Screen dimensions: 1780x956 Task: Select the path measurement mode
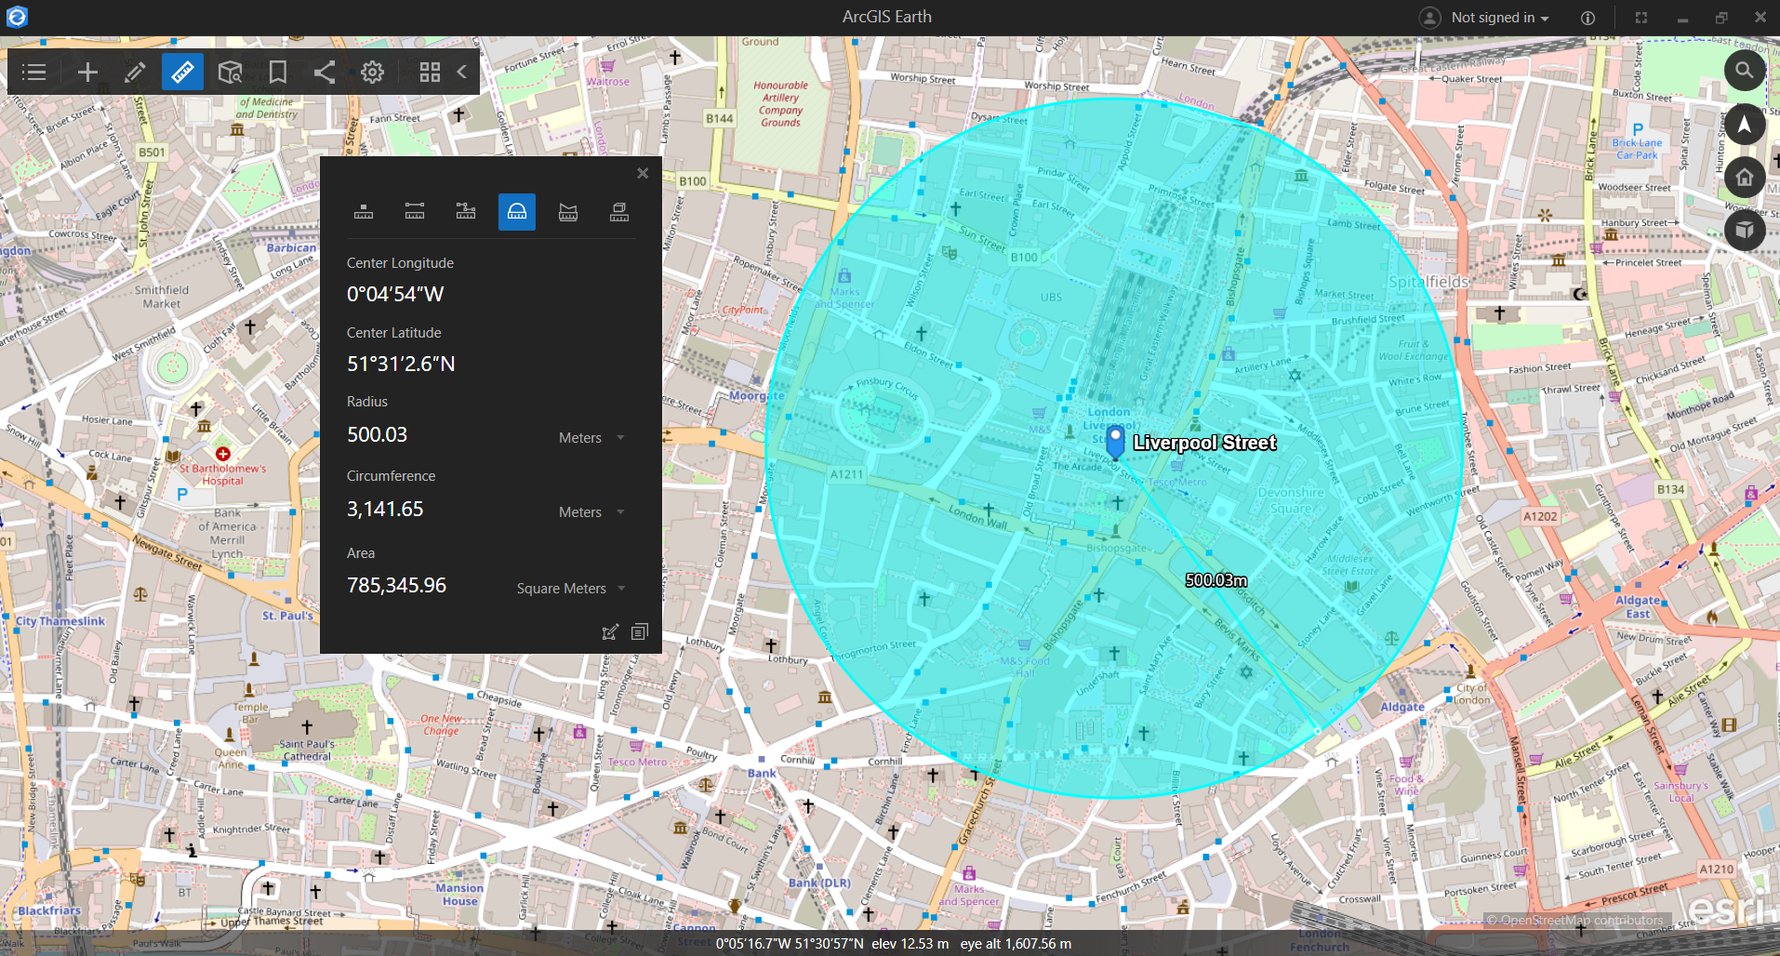click(466, 212)
